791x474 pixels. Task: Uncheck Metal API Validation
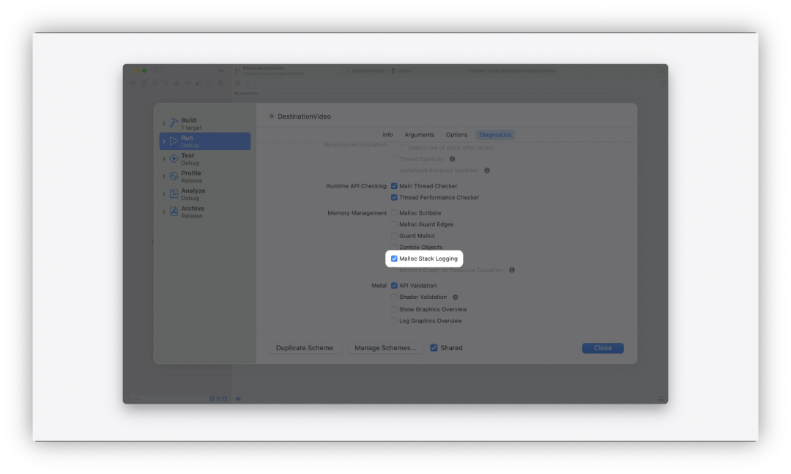394,286
